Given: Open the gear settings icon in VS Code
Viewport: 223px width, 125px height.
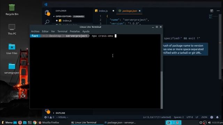Looking at the screenshot, I should [x=47, y=111].
